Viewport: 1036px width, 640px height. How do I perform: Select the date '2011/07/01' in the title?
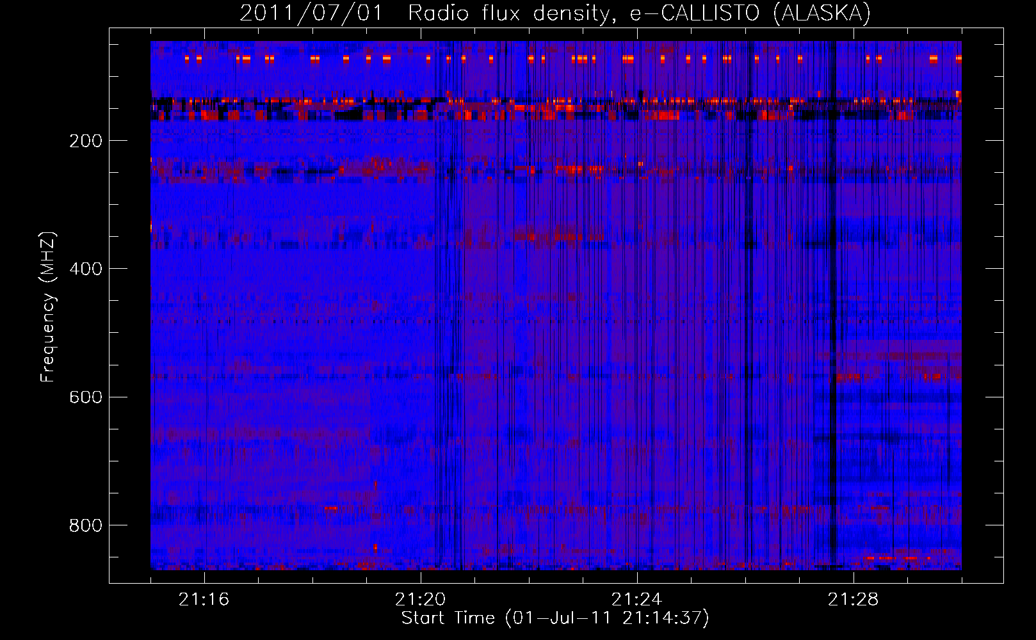(x=312, y=13)
